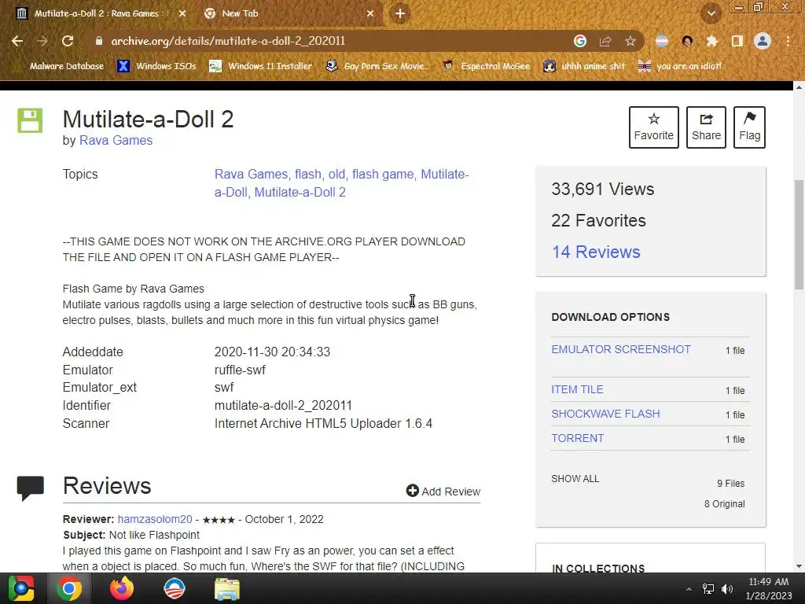Click the Share button

(706, 127)
